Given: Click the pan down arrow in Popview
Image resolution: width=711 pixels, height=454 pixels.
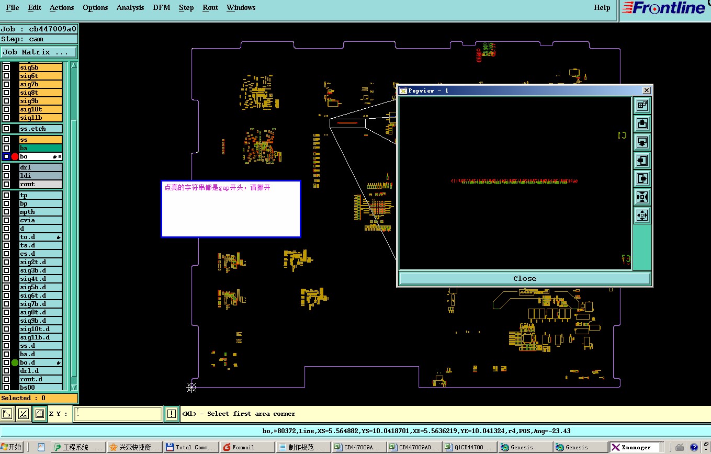Looking at the screenshot, I should coord(642,142).
